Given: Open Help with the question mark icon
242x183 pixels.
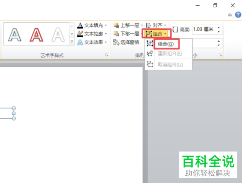Looking at the screenshot, I should 238,15.
